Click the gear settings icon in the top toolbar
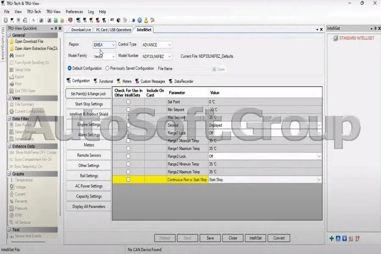Image resolution: width=381 pixels, height=254 pixels. click(139, 20)
